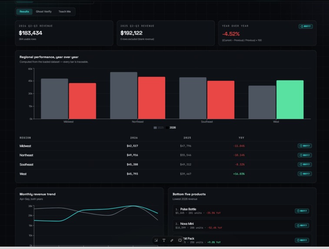Select the capture-region icon in floating toolbar
This screenshot has height=249, width=329.
click(x=156, y=240)
